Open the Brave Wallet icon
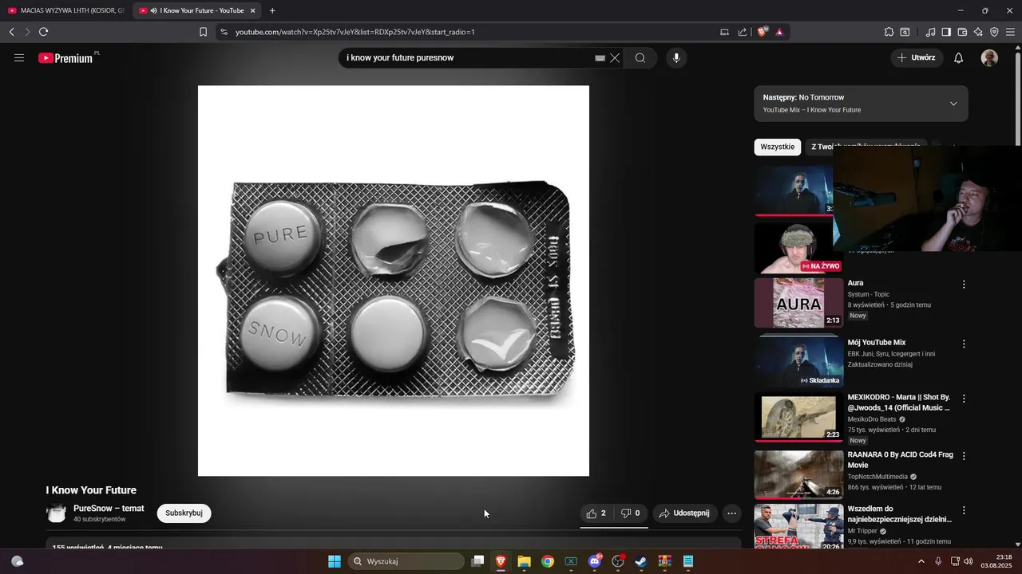 (962, 32)
